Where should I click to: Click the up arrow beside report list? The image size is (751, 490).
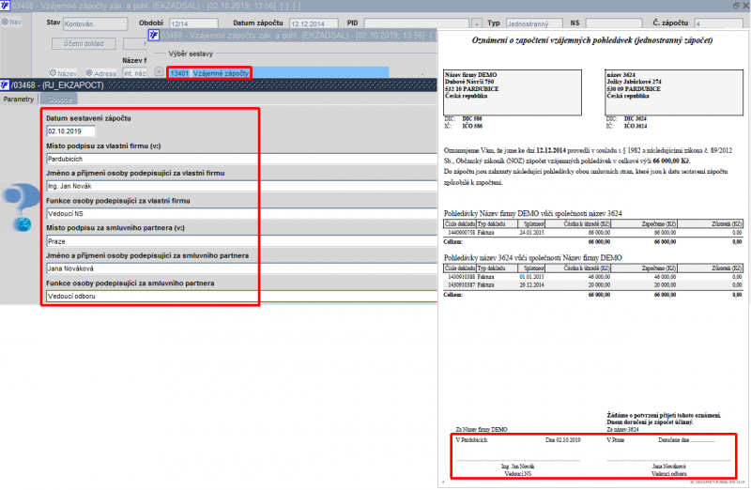(x=159, y=72)
